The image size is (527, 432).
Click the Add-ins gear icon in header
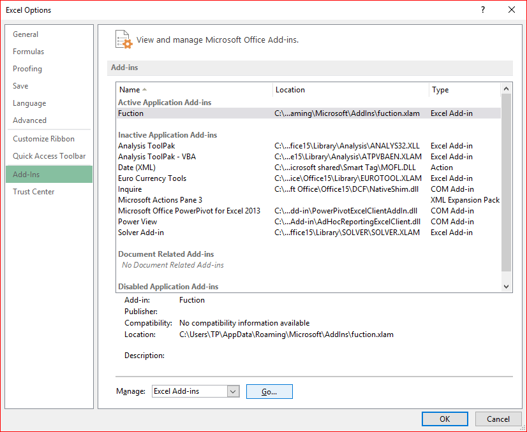[x=123, y=39]
